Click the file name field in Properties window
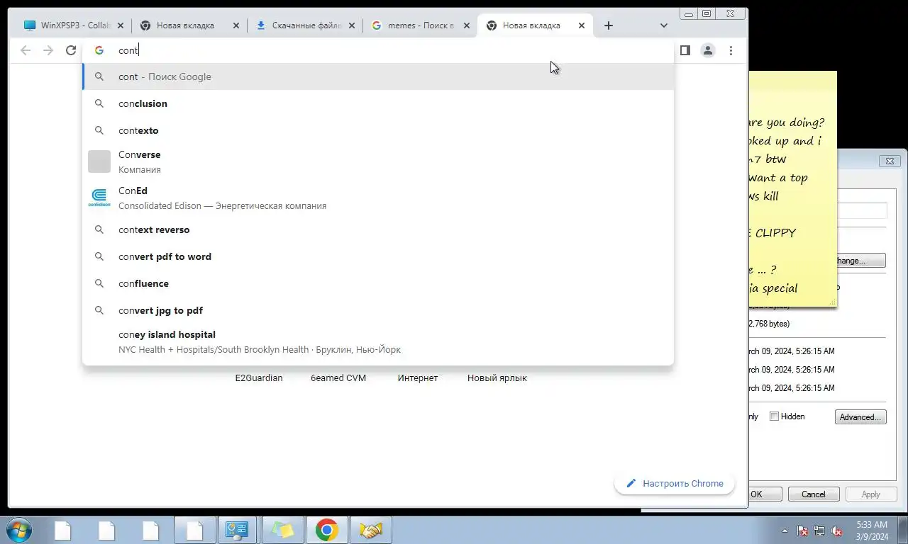908x544 pixels. click(862, 210)
